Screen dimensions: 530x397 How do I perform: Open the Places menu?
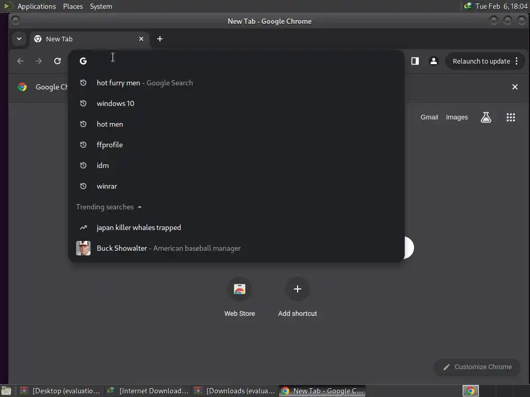coord(72,6)
